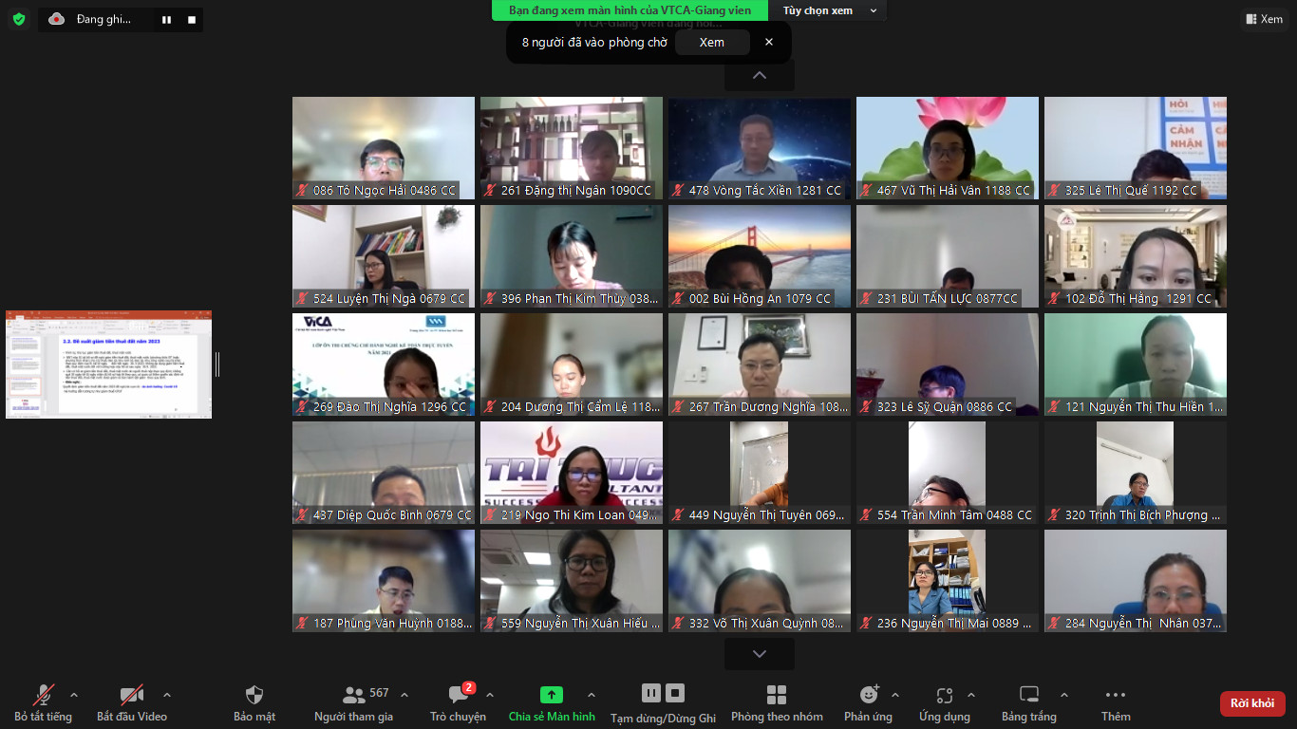The image size is (1297, 729).
Task: Open the Phản ứng reactions menu
Action: click(x=869, y=703)
